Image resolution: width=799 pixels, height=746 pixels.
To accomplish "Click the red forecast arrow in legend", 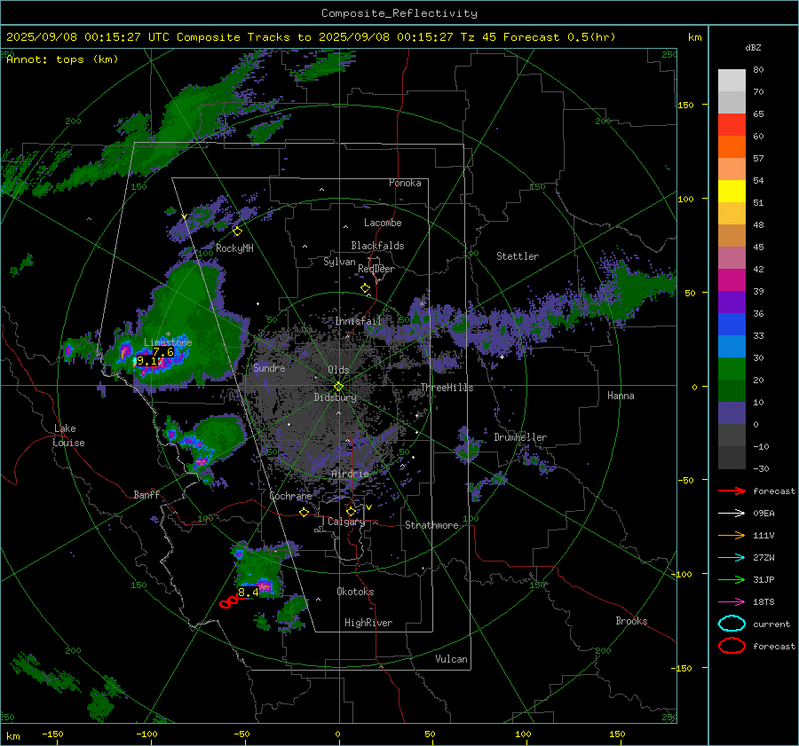I will [x=732, y=491].
